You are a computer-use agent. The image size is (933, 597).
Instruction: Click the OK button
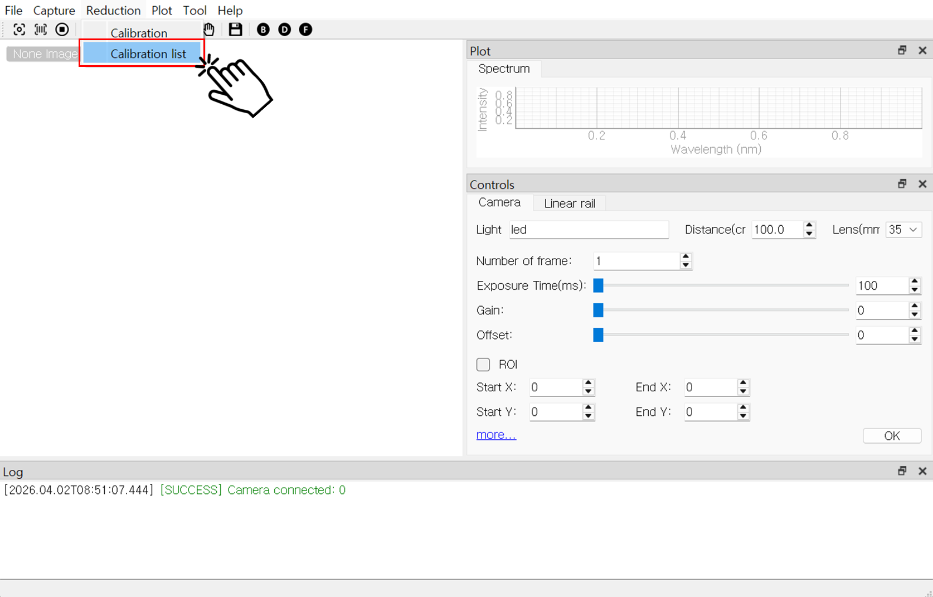(892, 436)
